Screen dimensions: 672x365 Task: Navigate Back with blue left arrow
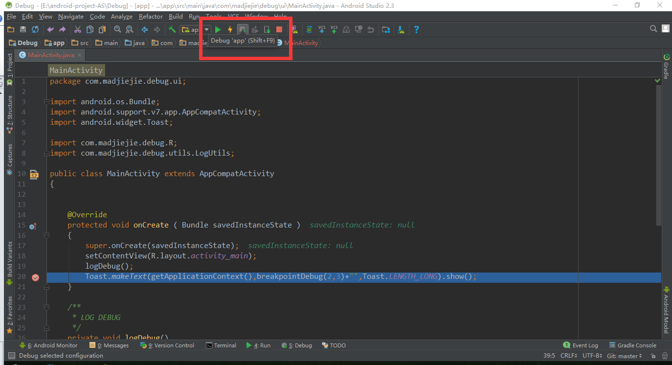(x=144, y=29)
